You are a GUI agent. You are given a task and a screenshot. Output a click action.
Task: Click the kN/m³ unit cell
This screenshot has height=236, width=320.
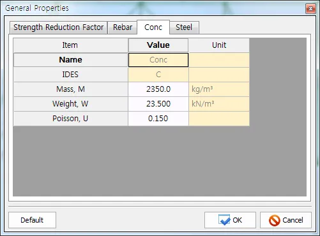tap(219, 104)
